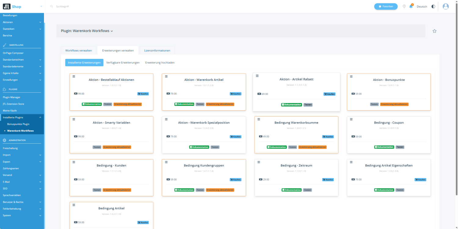Switch to the Workflows verwalten tab
The image size is (458, 229).
click(x=78, y=51)
